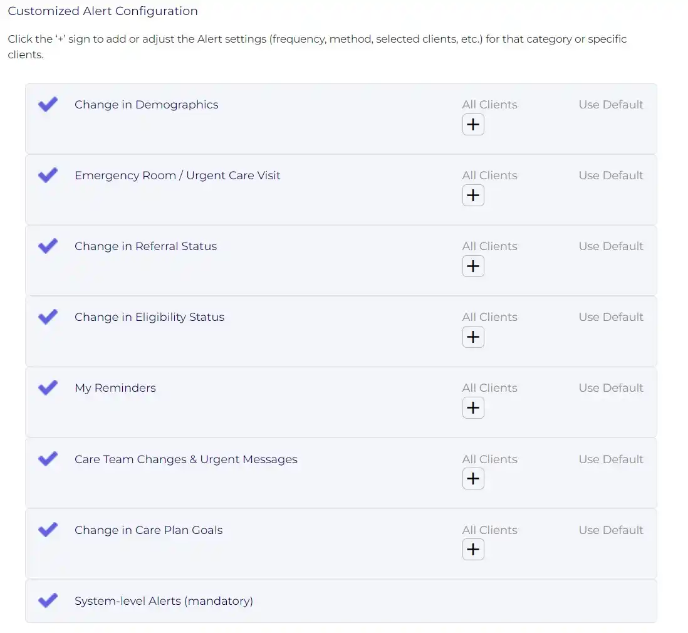Add alert settings for Change in Eligibility Status

[473, 337]
